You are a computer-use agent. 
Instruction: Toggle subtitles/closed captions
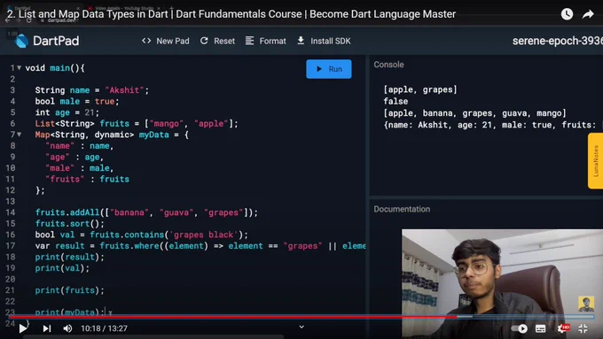(x=541, y=328)
